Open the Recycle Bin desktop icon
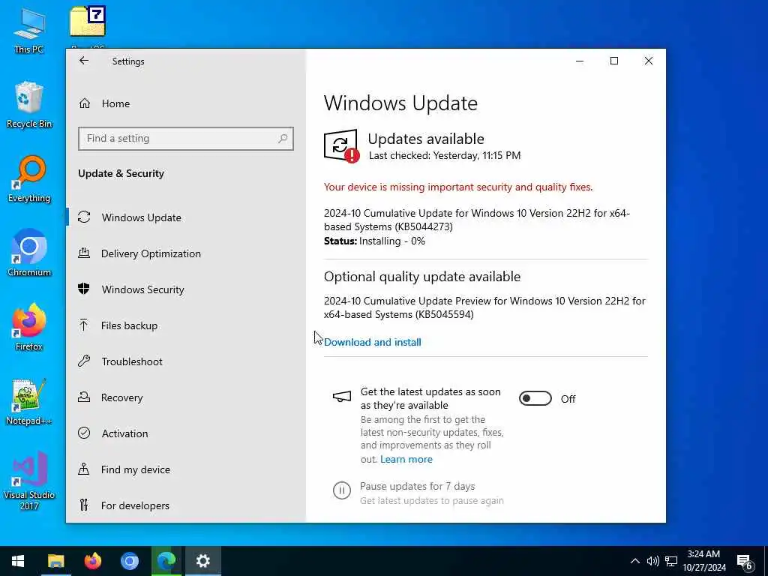768x576 pixels. pyautogui.click(x=29, y=105)
